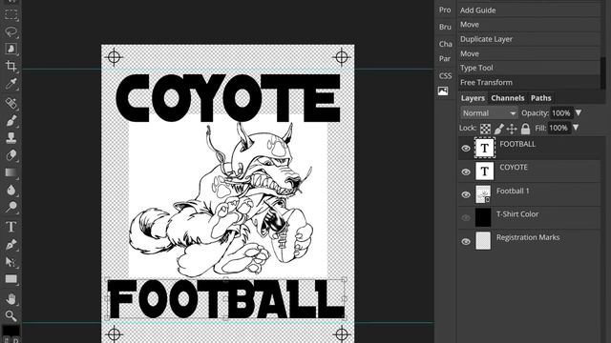Hide the Football 1 layer
The image size is (611, 343).
(x=466, y=194)
